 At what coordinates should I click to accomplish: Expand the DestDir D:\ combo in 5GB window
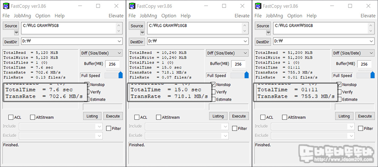(119, 41)
